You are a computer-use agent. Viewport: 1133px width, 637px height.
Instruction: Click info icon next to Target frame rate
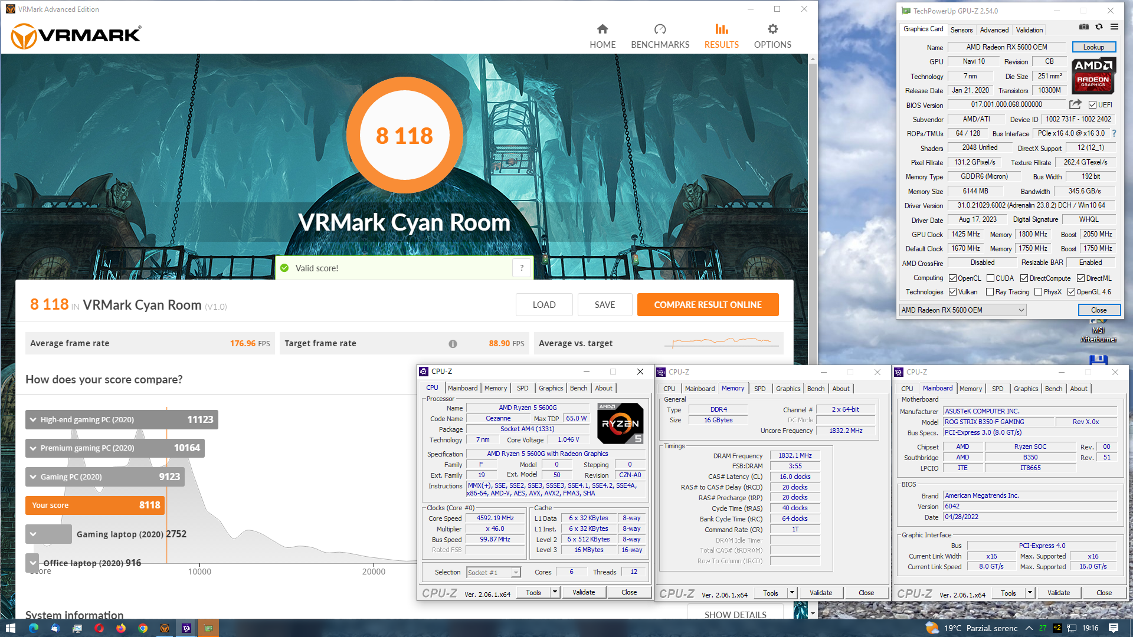tap(453, 344)
